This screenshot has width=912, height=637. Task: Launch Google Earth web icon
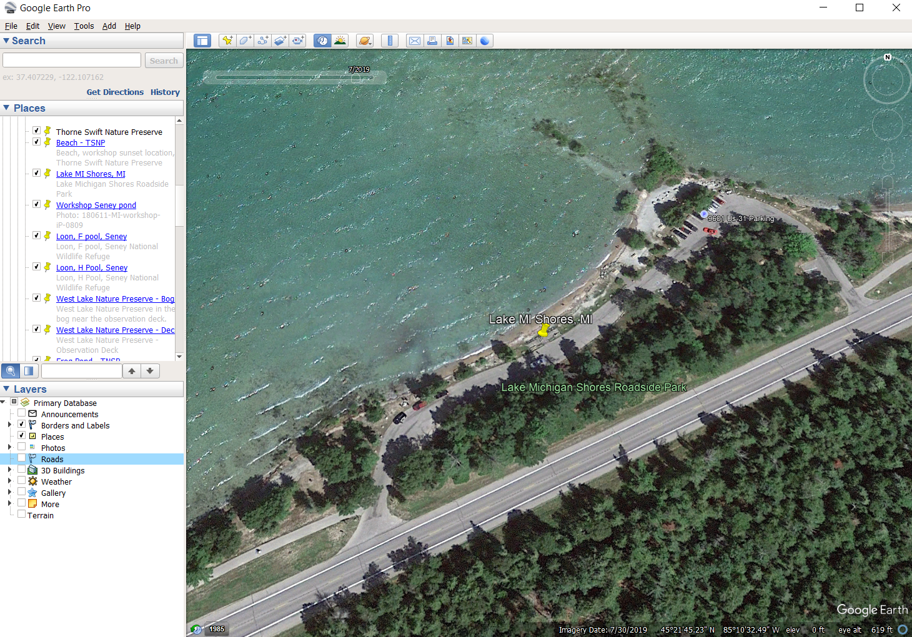pyautogui.click(x=485, y=41)
